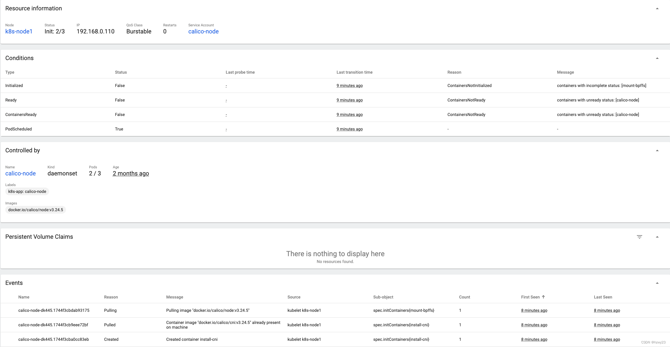Viewport: 670px width, 347px height.
Task: Open the calico-node daemonset link
Action: (x=20, y=173)
